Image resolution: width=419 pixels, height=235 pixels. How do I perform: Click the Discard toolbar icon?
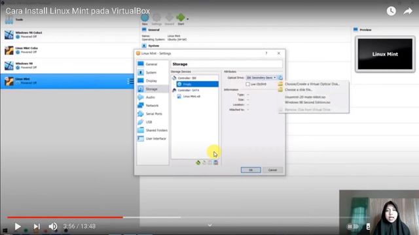(x=169, y=18)
